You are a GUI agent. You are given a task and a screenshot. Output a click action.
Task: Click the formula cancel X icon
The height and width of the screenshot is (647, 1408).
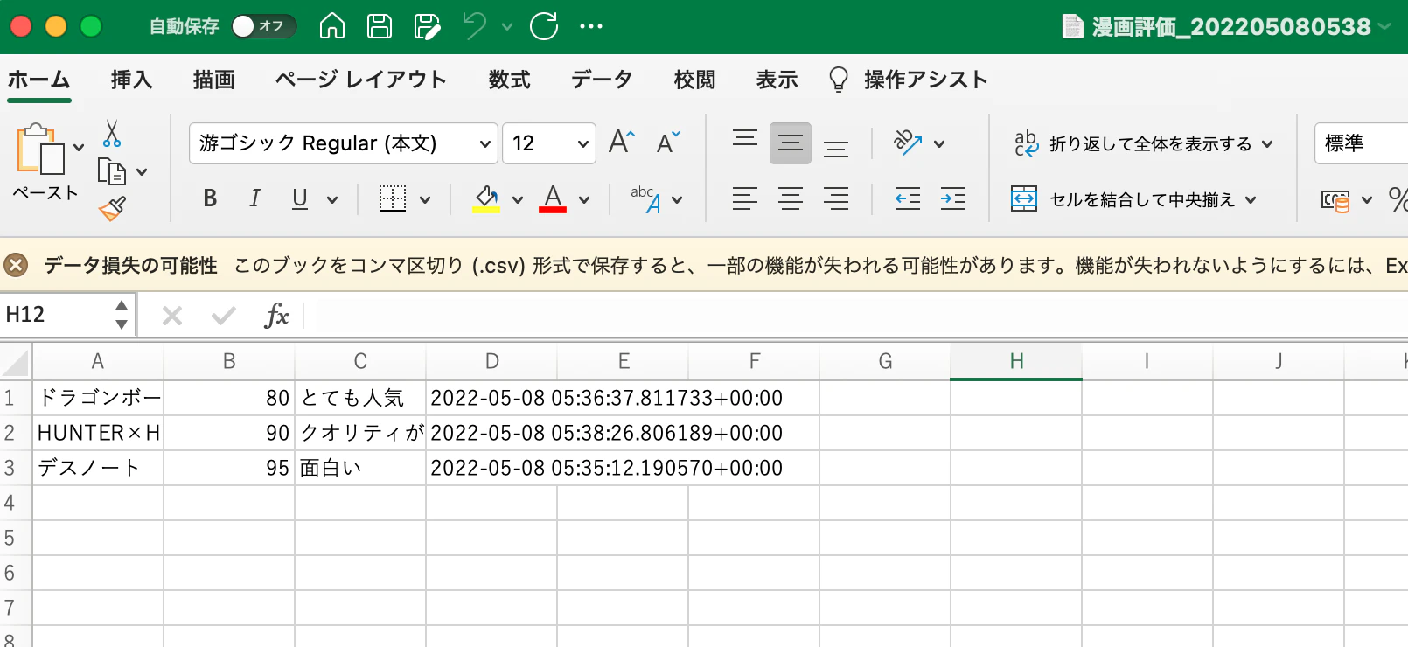[x=172, y=316]
